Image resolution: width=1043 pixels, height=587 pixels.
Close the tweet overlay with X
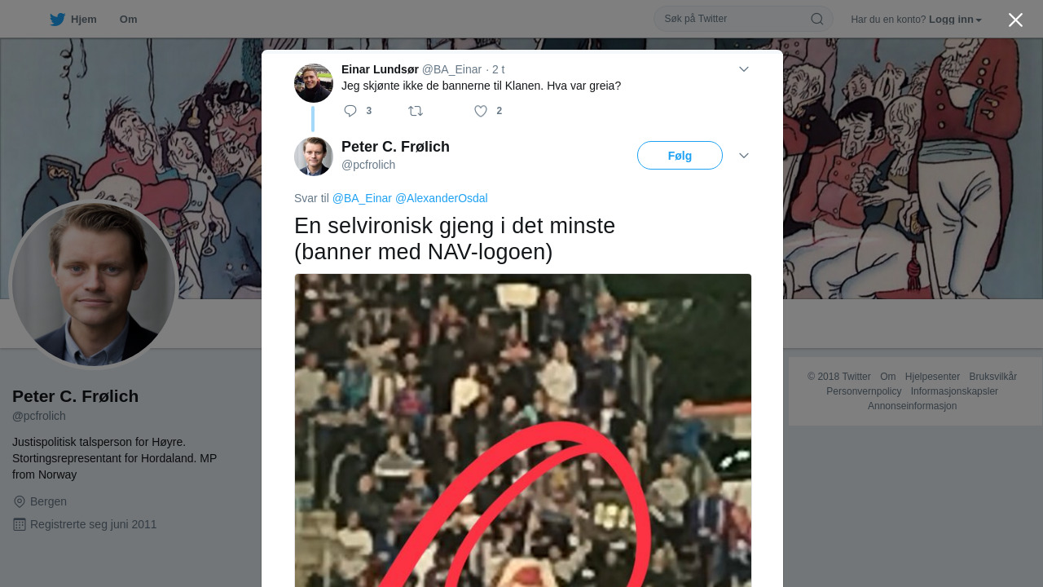pos(1015,20)
